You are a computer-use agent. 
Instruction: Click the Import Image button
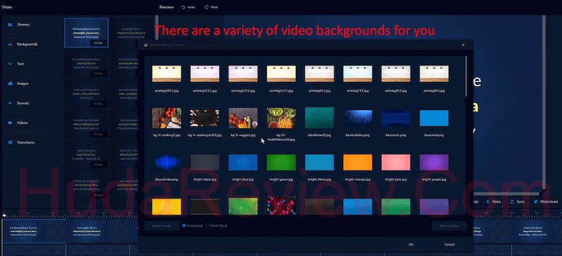coord(162,226)
